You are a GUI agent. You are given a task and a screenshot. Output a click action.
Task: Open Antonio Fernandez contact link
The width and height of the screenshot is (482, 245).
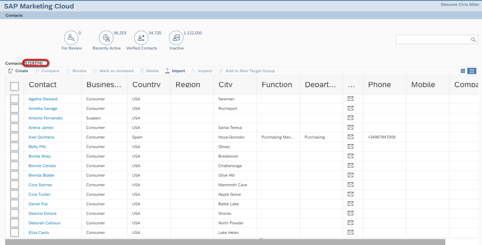(x=45, y=118)
